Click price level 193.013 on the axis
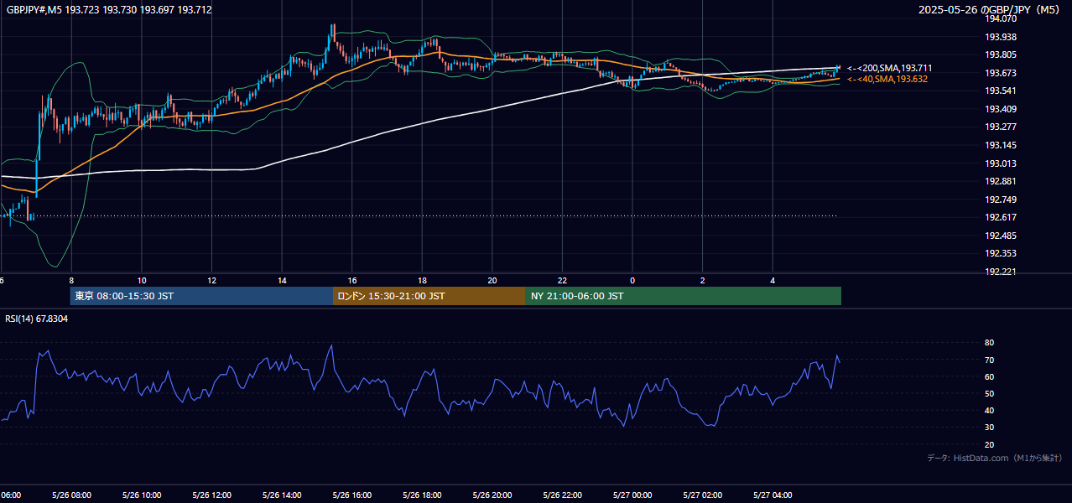Image resolution: width=1072 pixels, height=503 pixels. [1000, 163]
